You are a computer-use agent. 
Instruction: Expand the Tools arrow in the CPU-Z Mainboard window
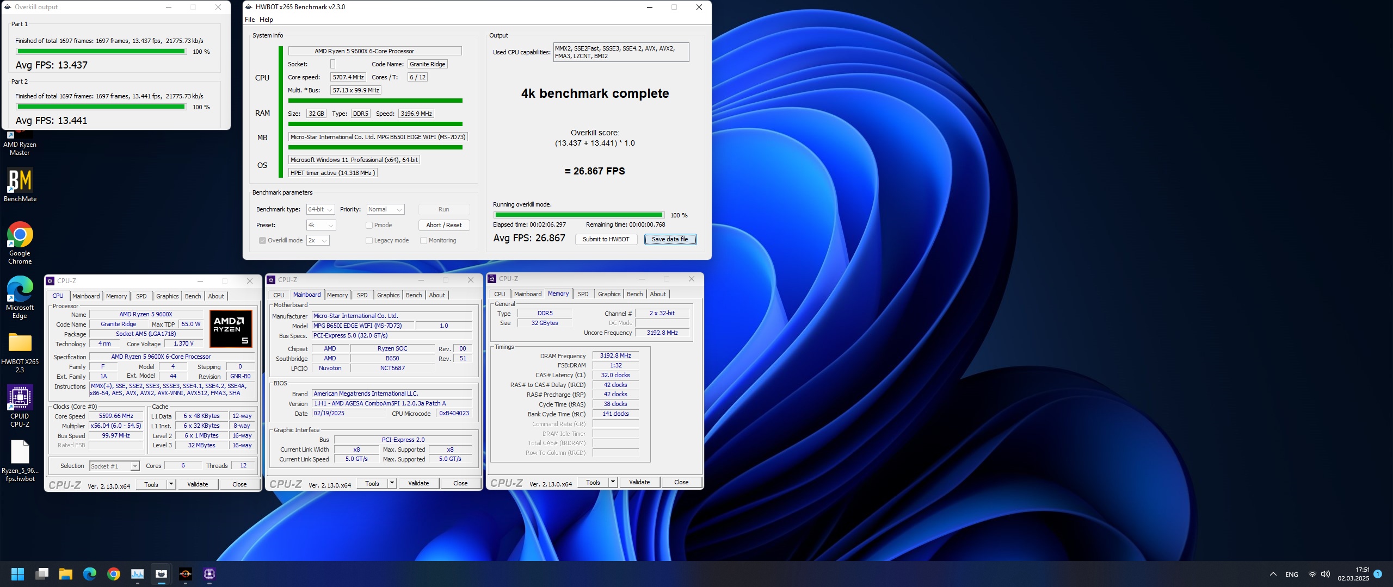point(392,483)
